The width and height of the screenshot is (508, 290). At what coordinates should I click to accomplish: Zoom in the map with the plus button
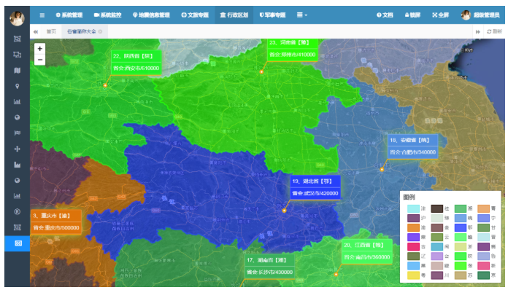(40, 49)
